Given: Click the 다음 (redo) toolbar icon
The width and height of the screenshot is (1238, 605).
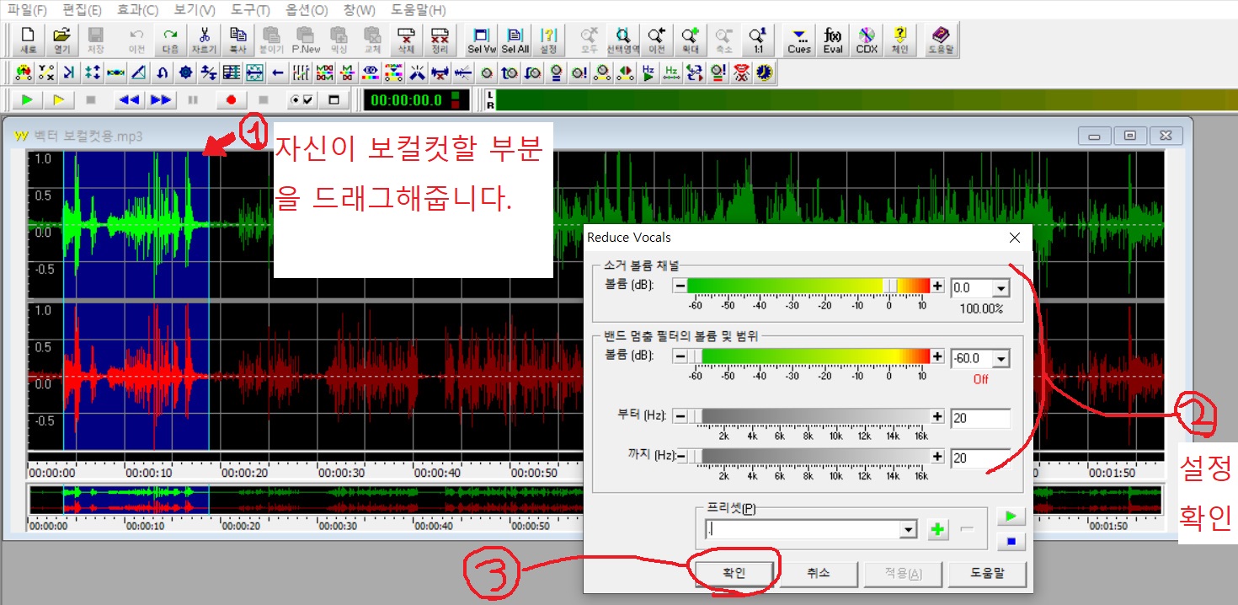Looking at the screenshot, I should [170, 39].
